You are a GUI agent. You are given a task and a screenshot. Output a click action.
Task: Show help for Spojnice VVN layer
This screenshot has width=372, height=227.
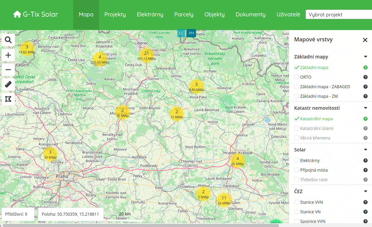(365, 221)
